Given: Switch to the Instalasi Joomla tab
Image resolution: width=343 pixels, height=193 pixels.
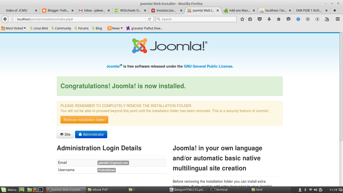Looking at the screenshot, I should click(167, 11).
